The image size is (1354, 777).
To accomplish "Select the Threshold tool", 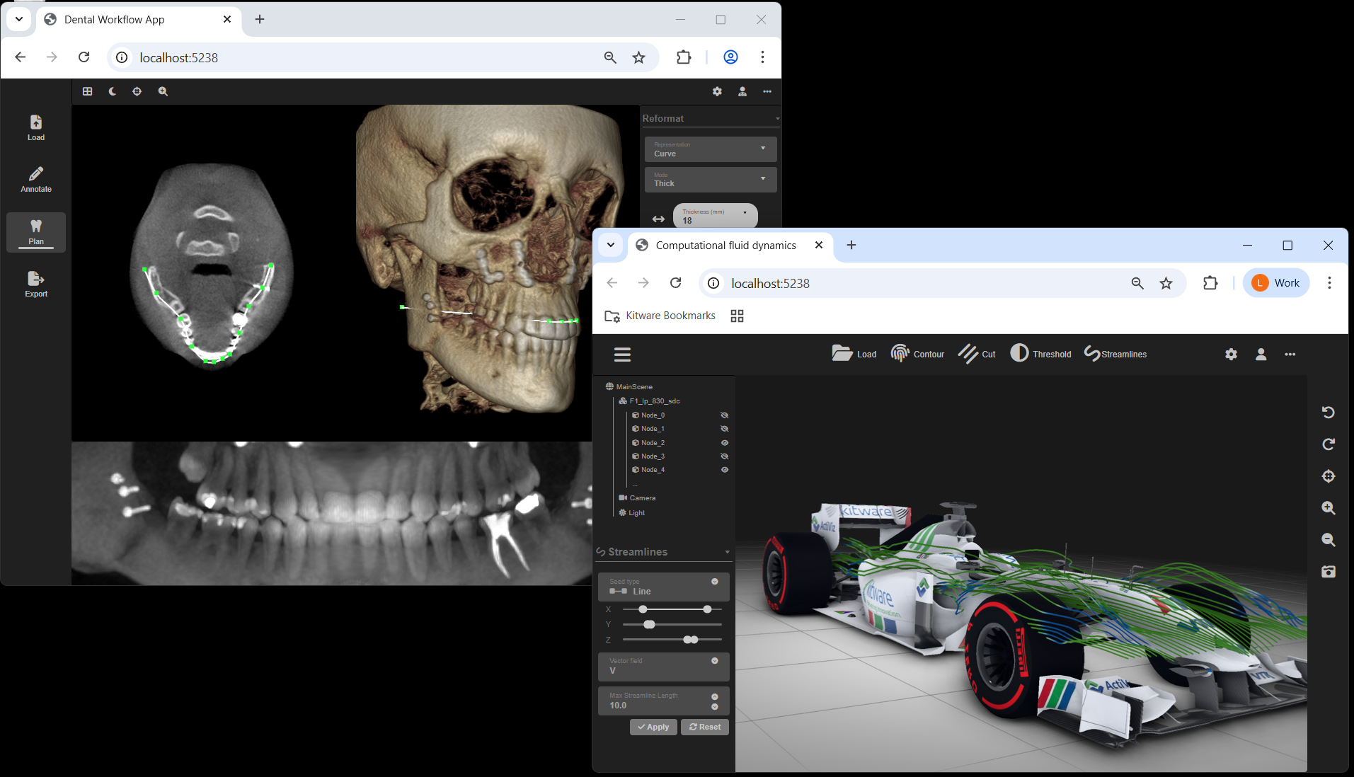I will (x=1040, y=354).
